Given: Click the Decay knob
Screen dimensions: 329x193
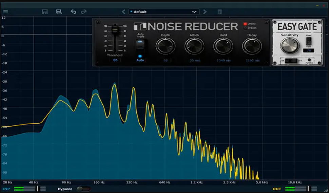Looking at the screenshot, I should click(x=252, y=46).
